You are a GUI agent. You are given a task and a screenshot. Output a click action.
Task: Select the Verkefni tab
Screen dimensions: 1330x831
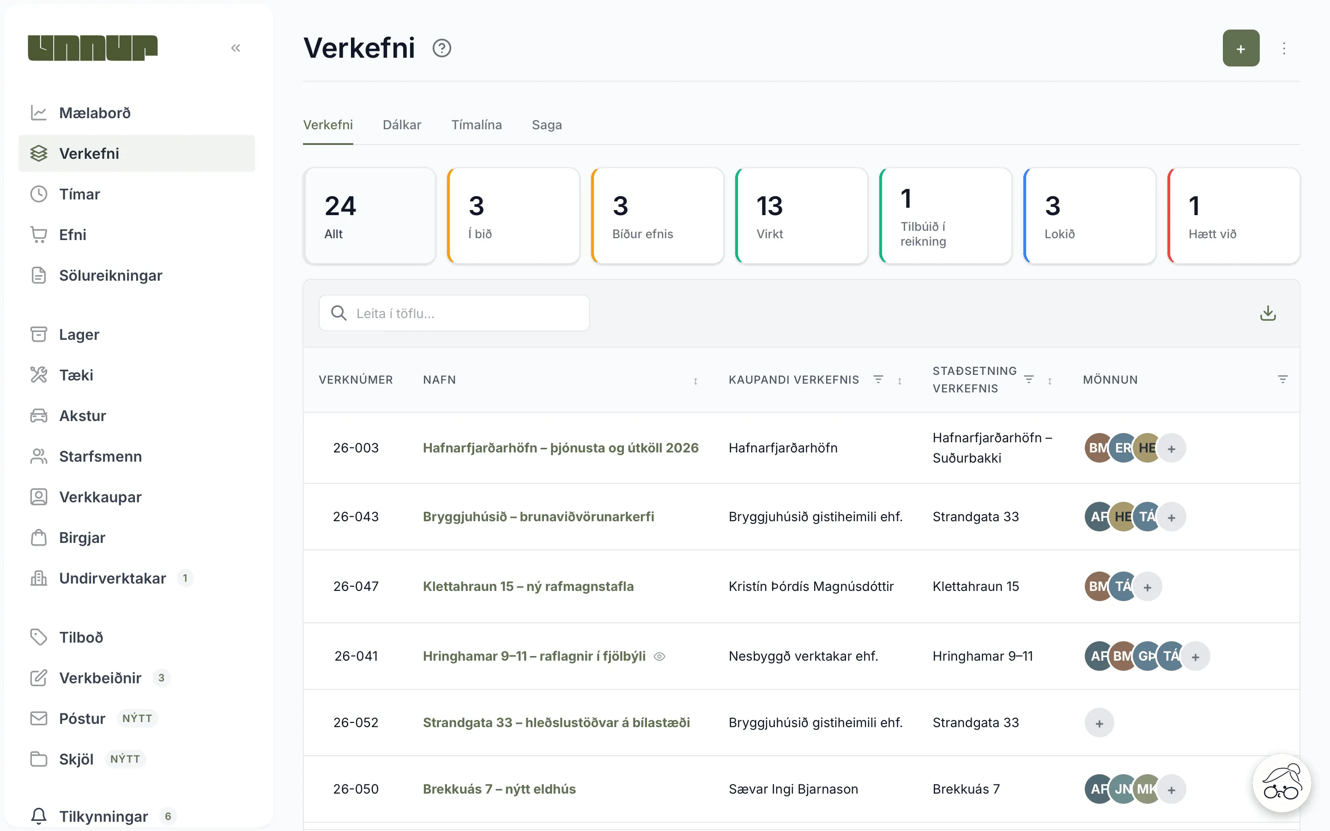(328, 125)
